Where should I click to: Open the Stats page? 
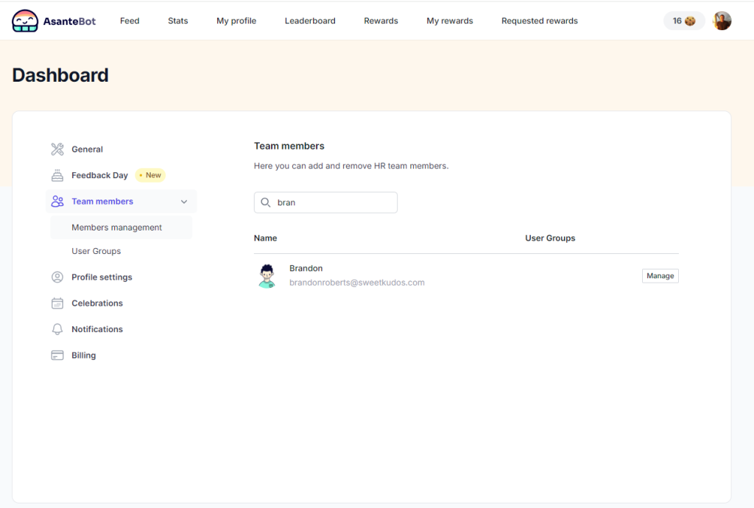click(177, 21)
